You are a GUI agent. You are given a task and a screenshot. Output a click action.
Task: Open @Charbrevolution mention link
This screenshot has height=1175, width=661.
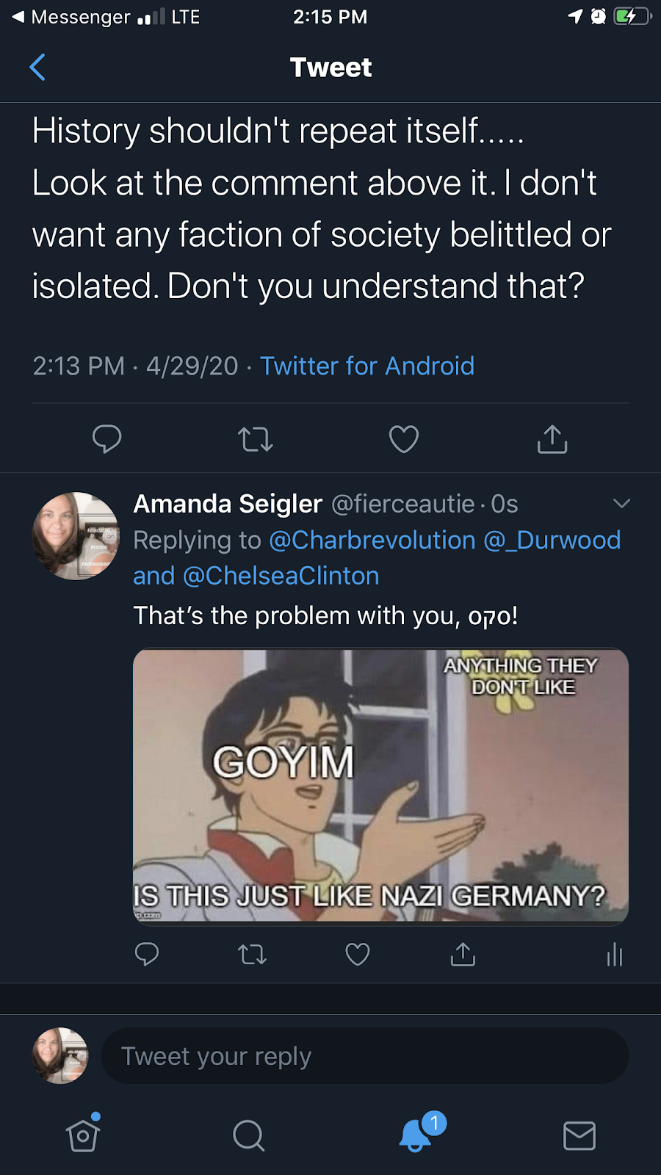click(x=372, y=540)
